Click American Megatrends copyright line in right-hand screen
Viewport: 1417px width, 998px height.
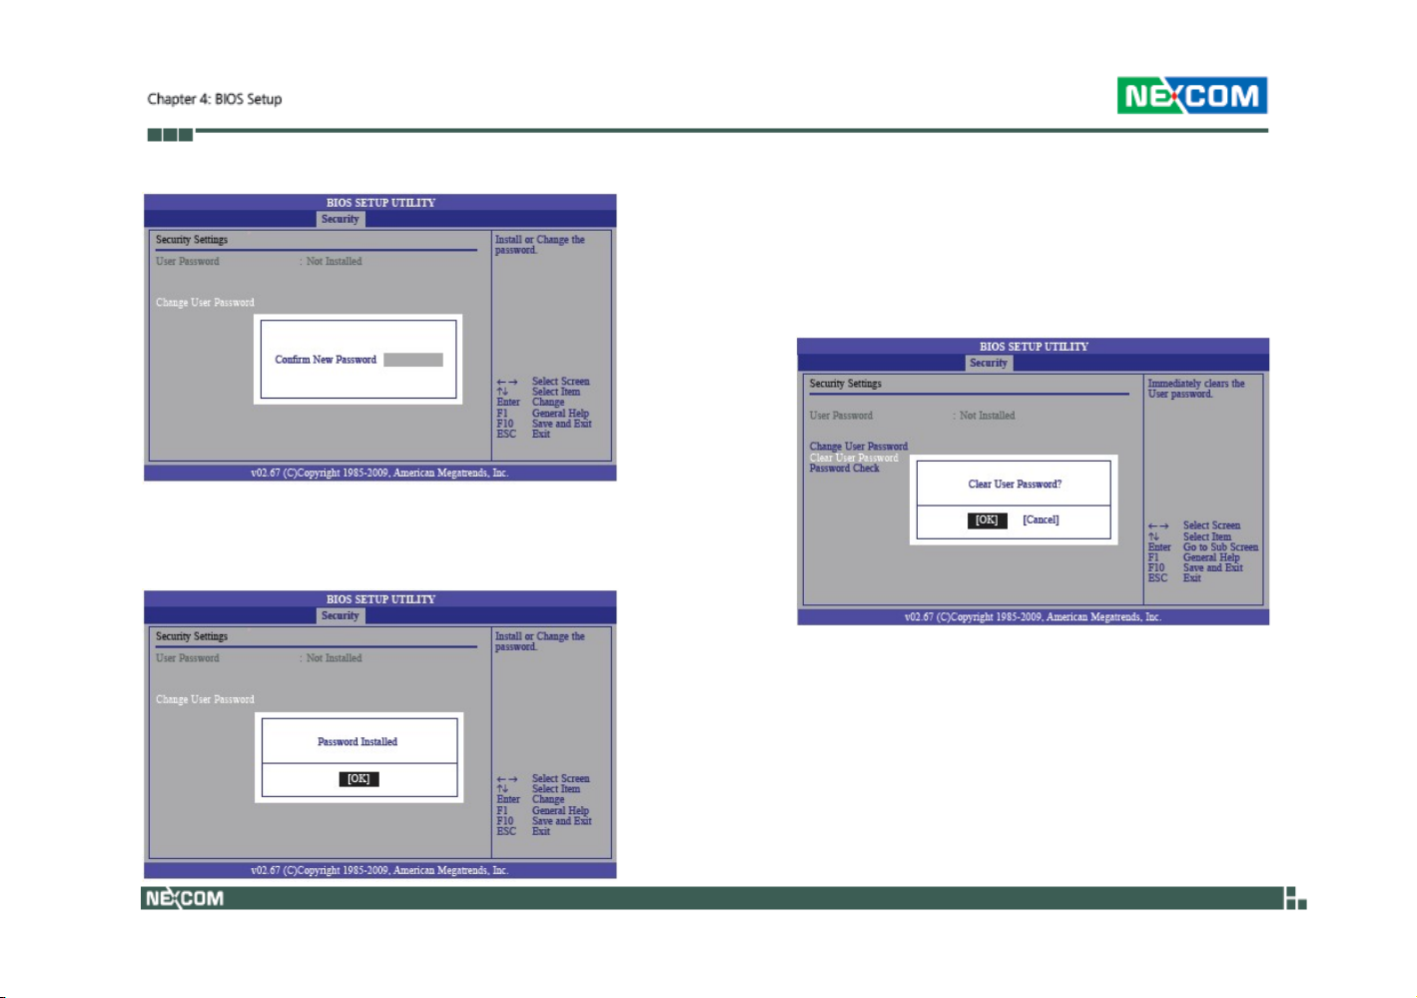pyautogui.click(x=1033, y=617)
